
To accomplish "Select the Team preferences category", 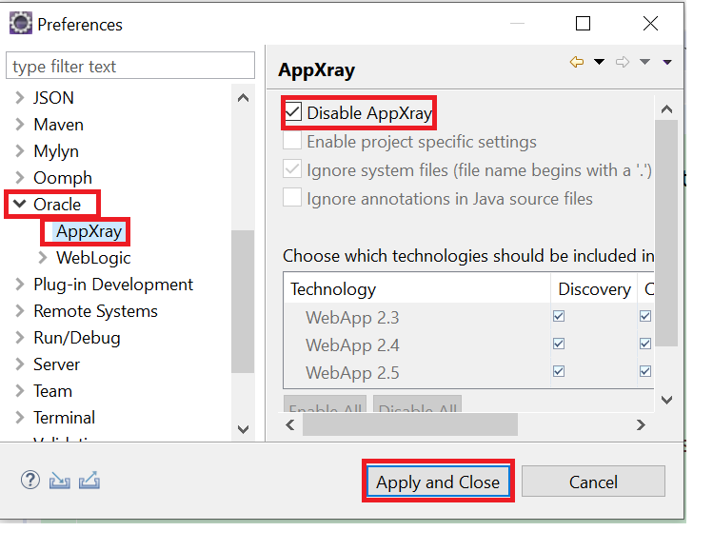I will [x=52, y=391].
